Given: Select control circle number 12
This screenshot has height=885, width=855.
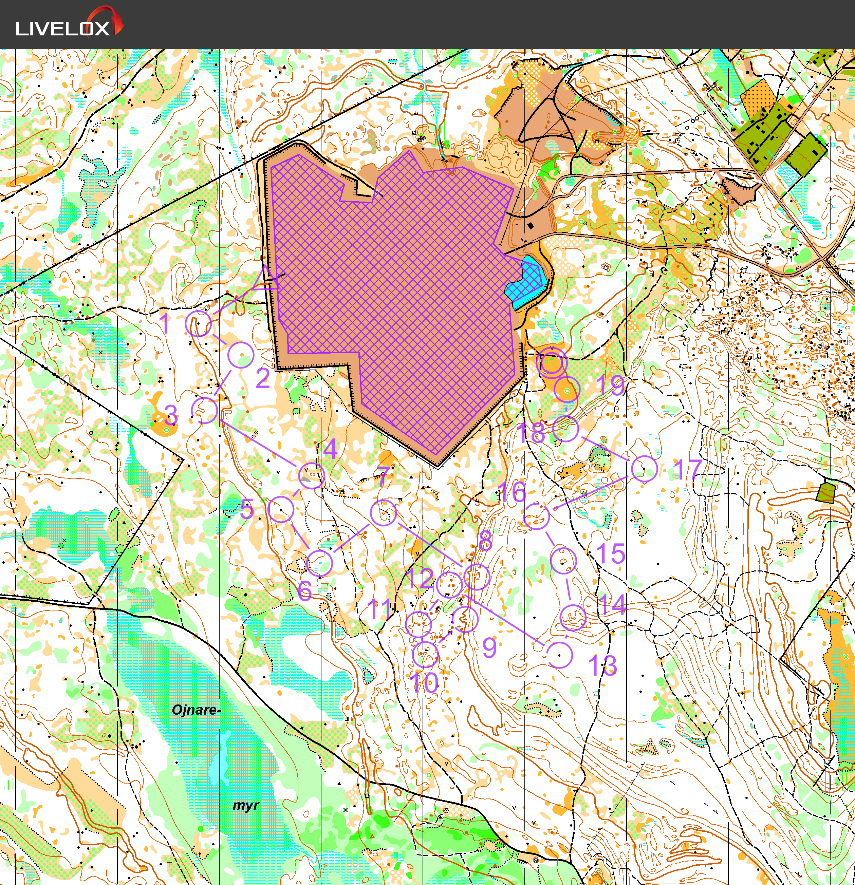Looking at the screenshot, I should point(449,585).
